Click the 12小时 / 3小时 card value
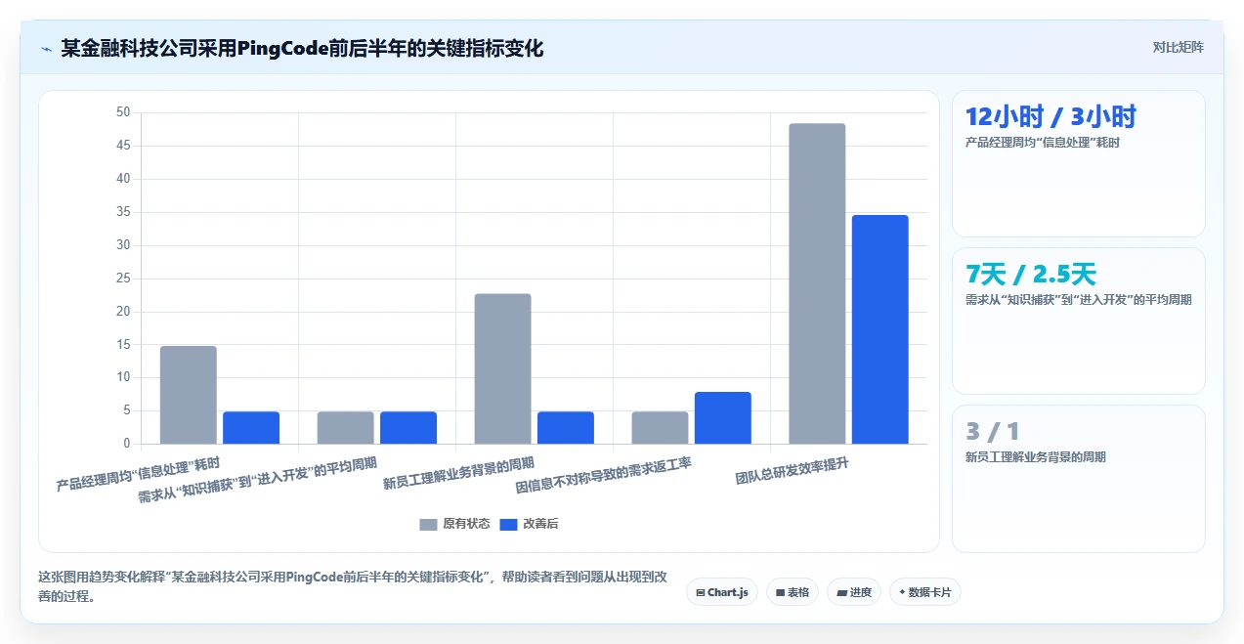 tap(1051, 117)
